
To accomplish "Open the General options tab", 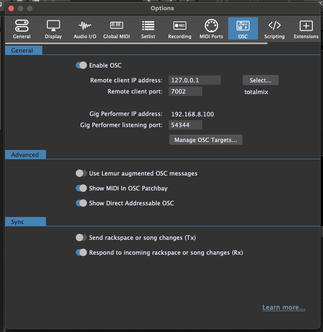I will click(21, 29).
